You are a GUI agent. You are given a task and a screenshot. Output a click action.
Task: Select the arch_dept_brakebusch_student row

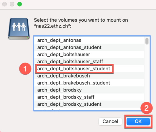point(89,83)
